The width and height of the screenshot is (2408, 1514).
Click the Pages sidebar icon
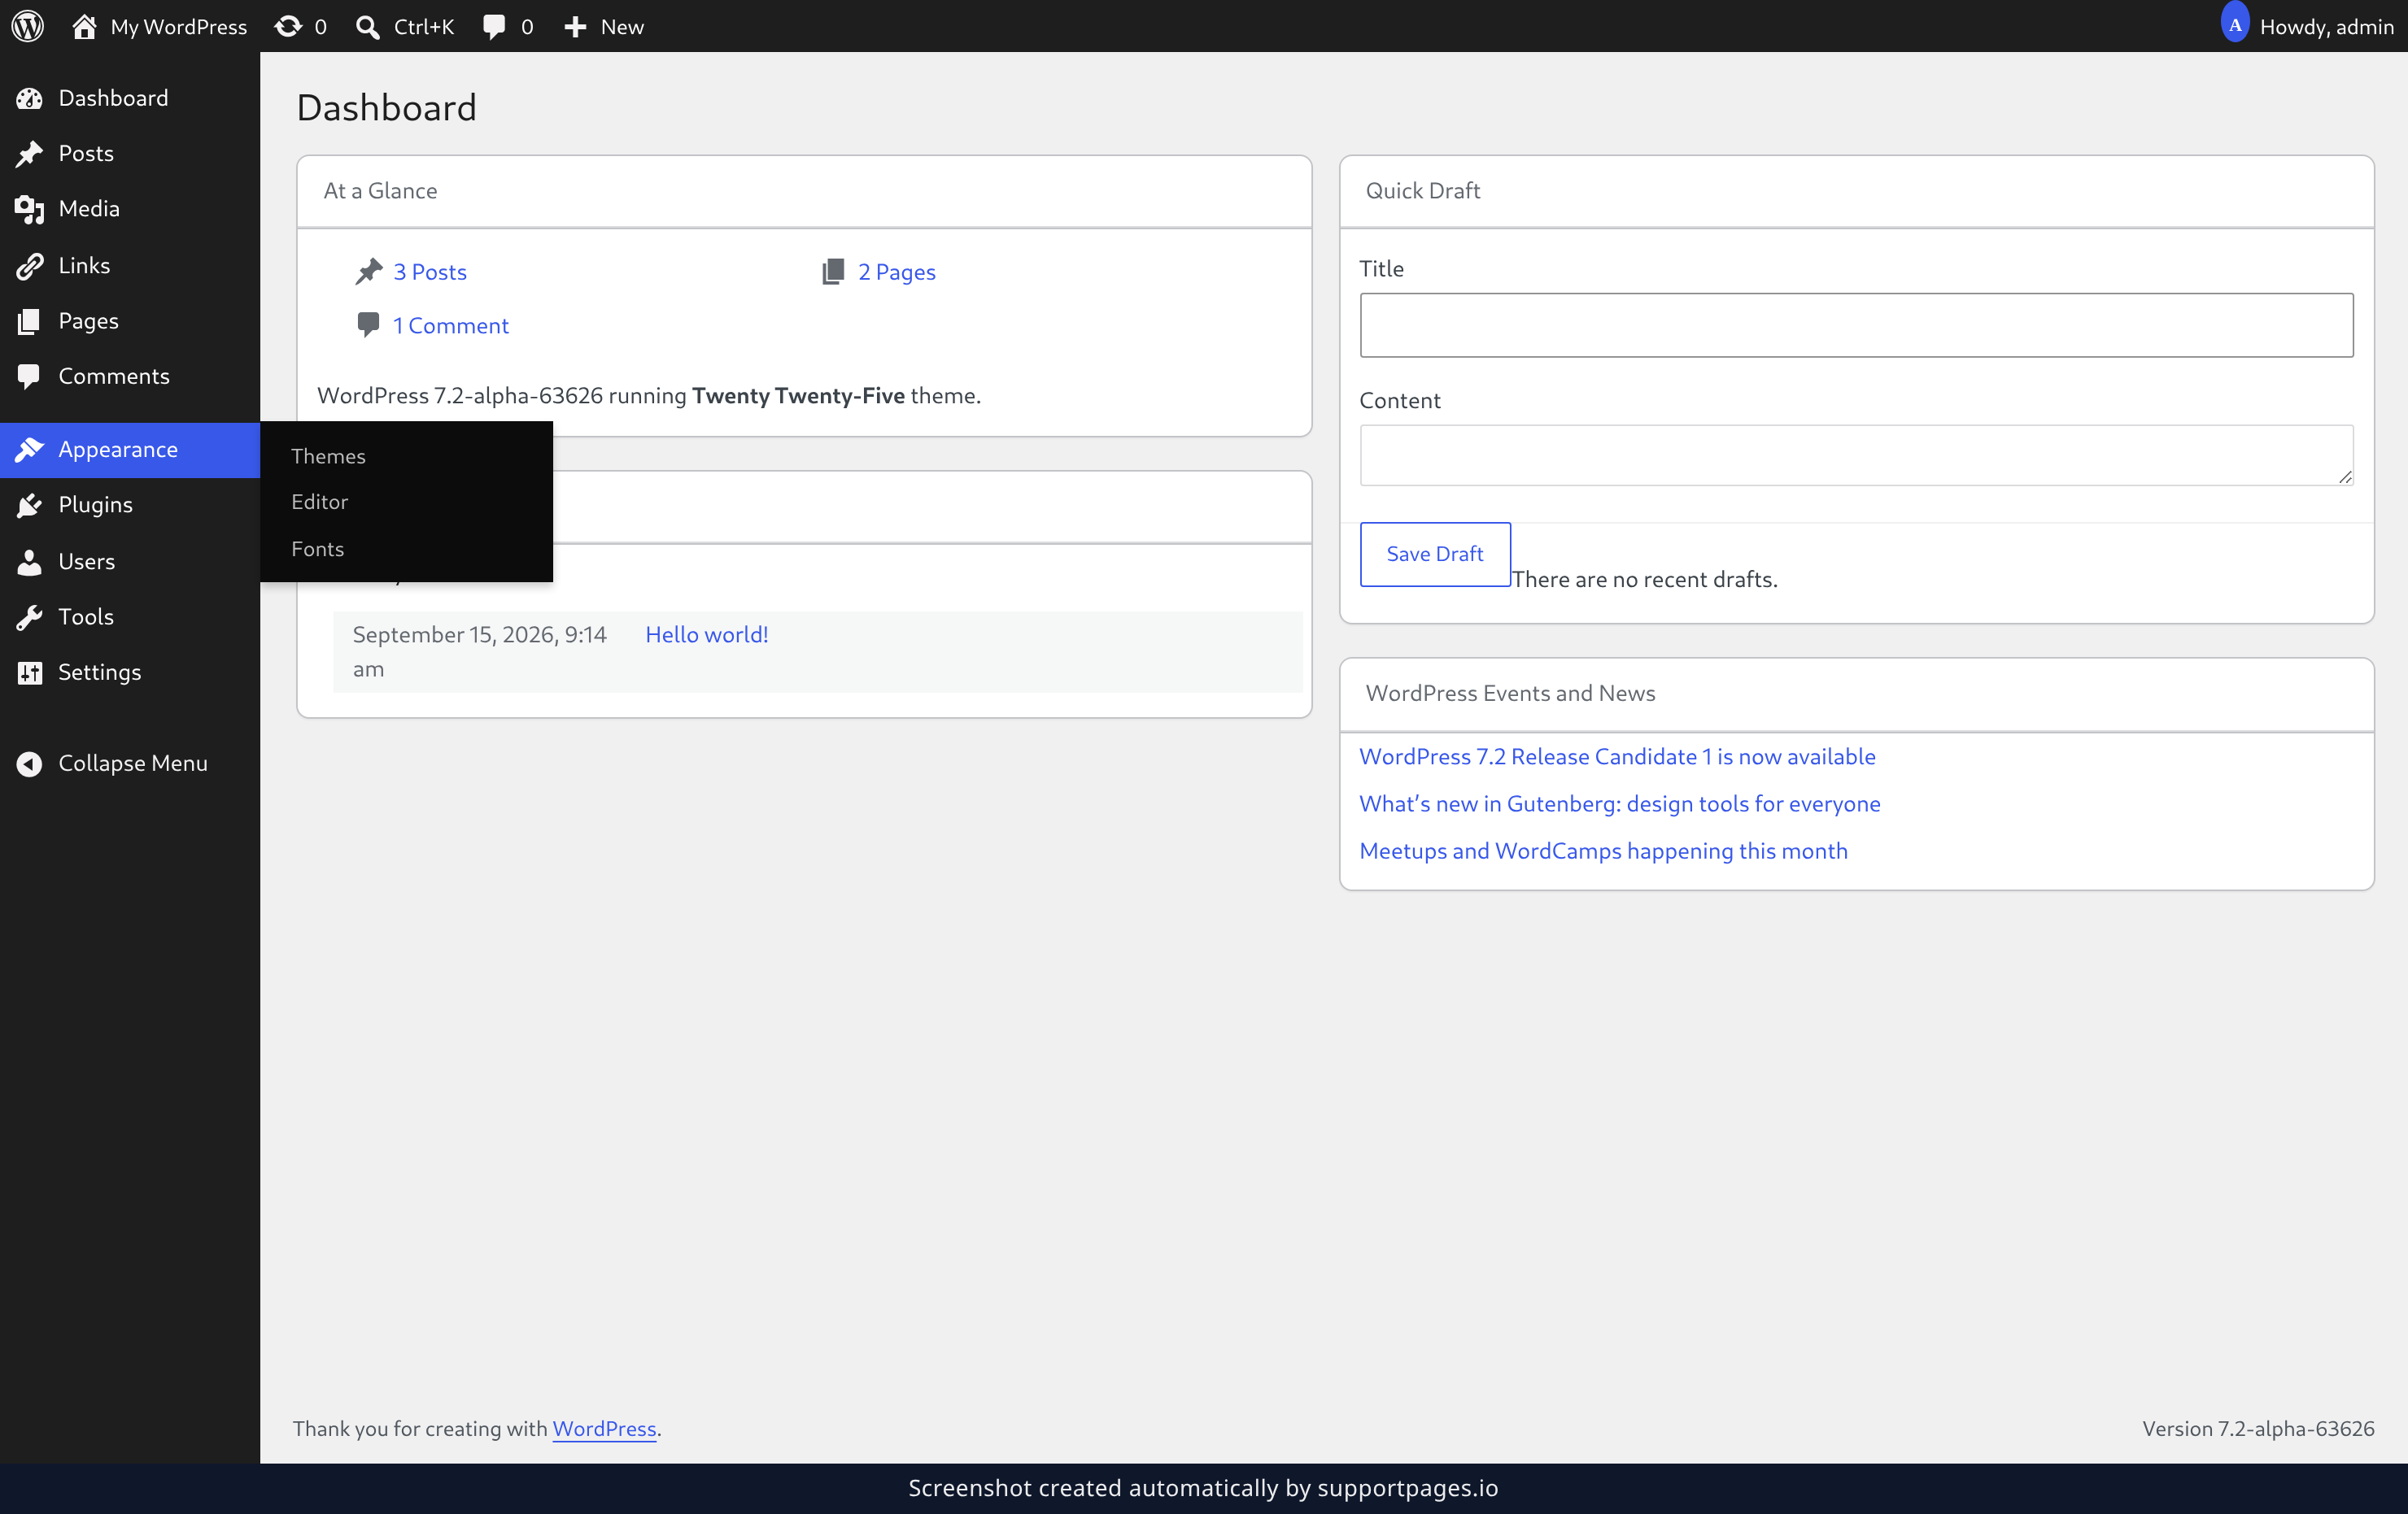click(x=30, y=321)
